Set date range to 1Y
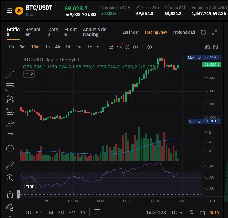The width and height of the screenshot is (228, 218). point(83,213)
